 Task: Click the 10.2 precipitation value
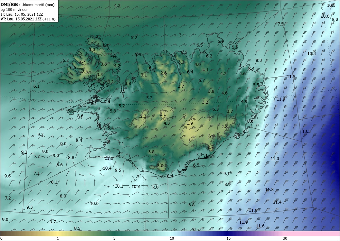pos(136,186)
